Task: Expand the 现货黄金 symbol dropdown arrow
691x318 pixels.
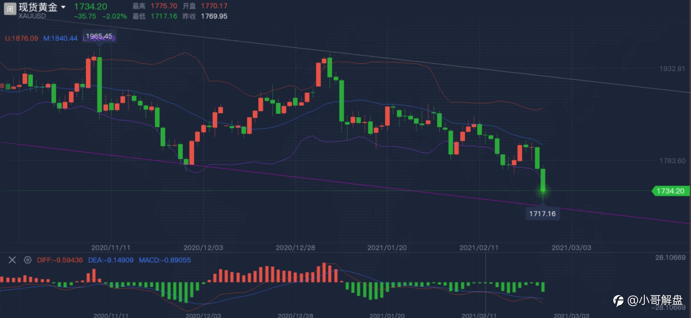Action: click(x=63, y=7)
